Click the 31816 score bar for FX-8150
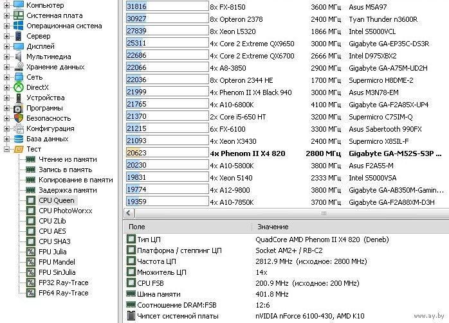449x323 pixels. (x=167, y=6)
